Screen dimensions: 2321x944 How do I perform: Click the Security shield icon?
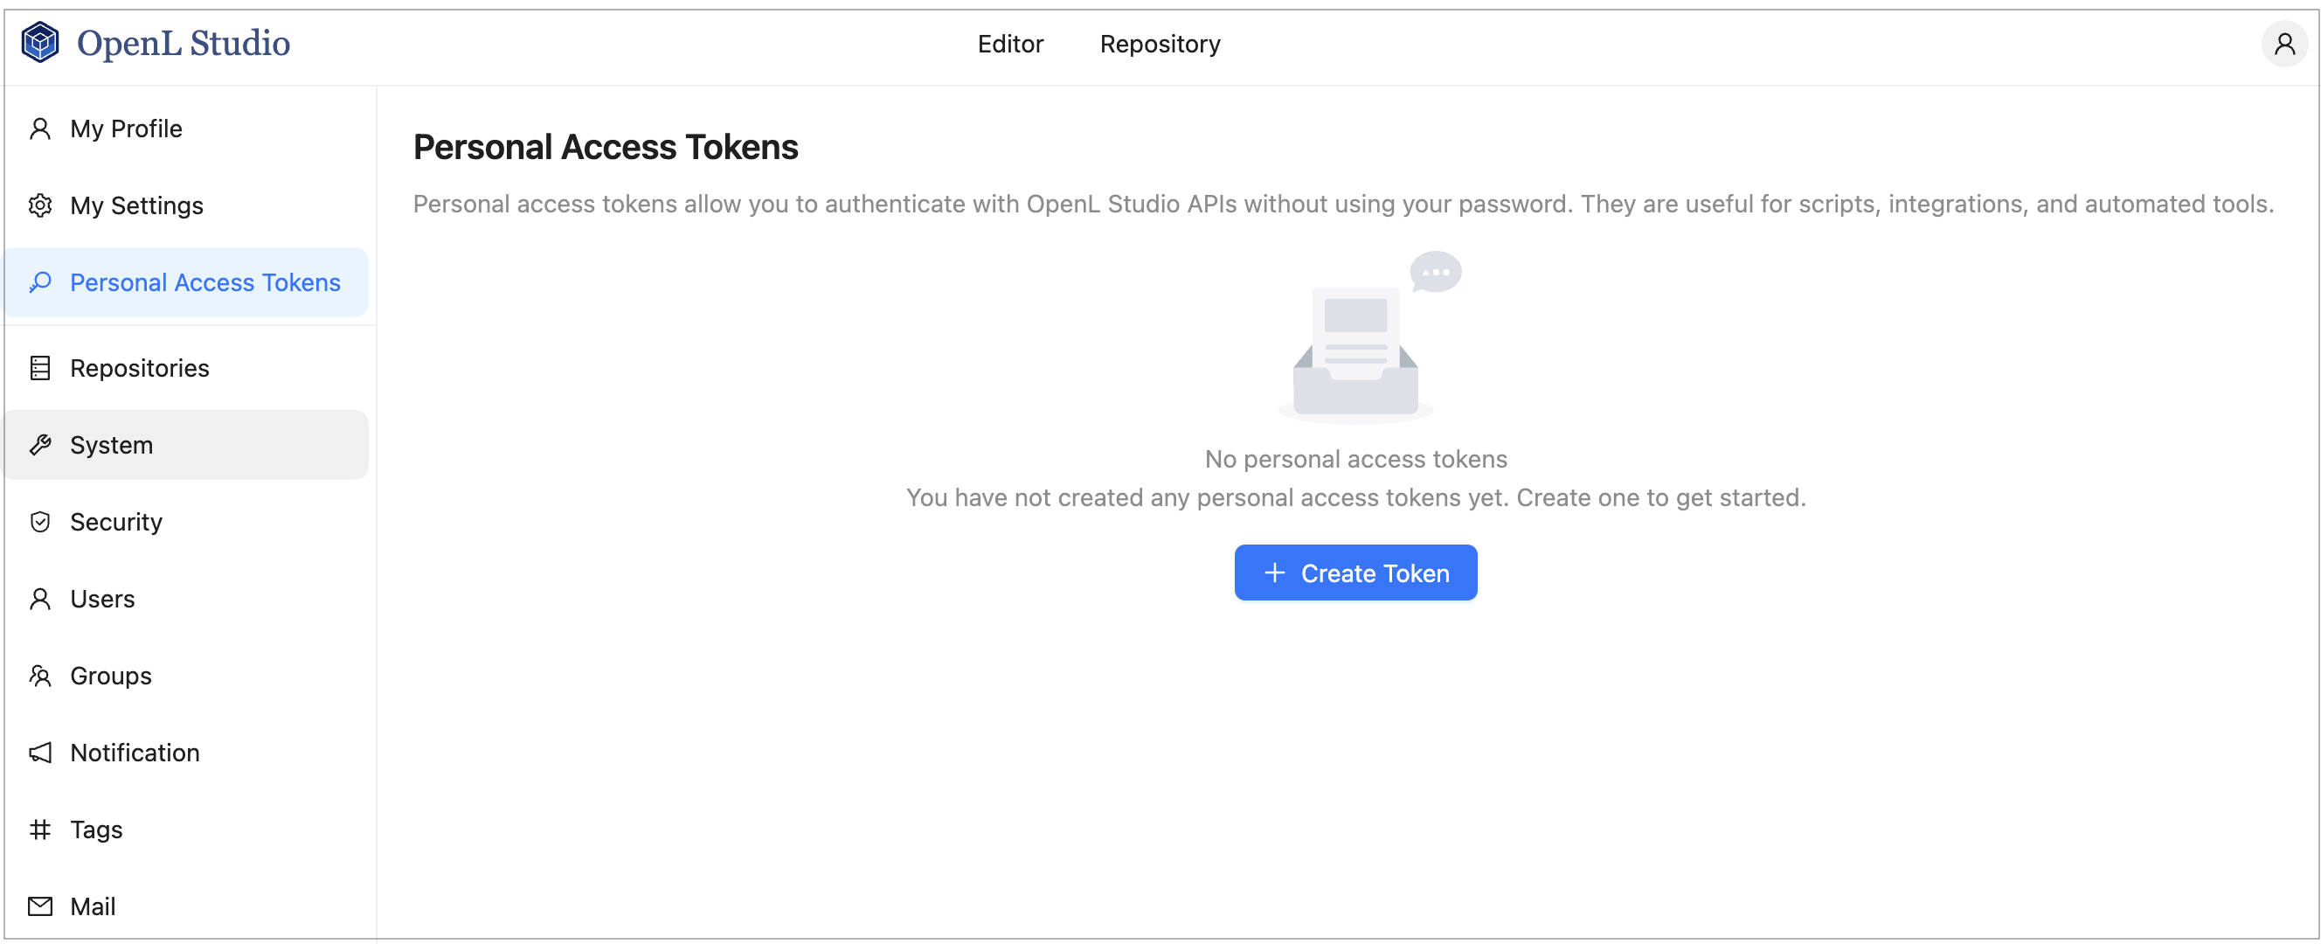(39, 522)
